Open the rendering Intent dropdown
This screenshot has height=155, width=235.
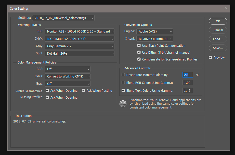tap(154, 39)
